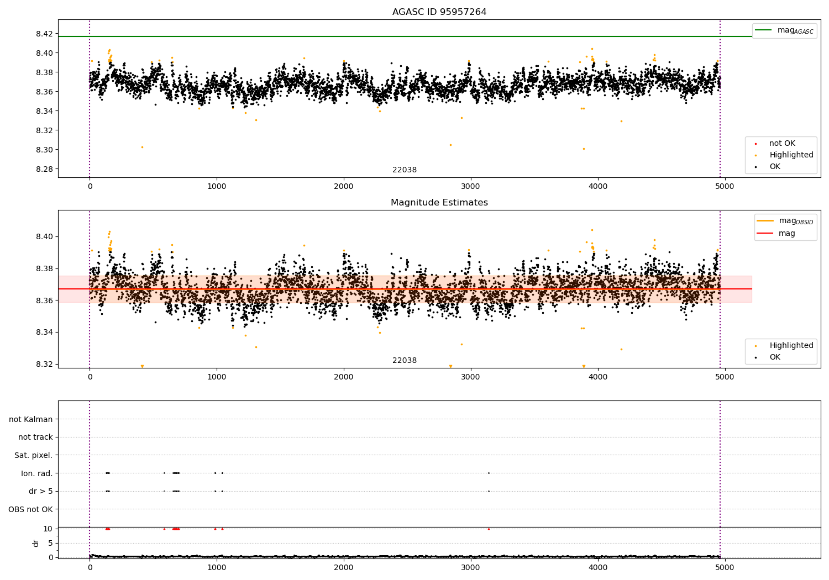
Task: Select the '2000' x-tick under middle plot
Action: (x=344, y=377)
